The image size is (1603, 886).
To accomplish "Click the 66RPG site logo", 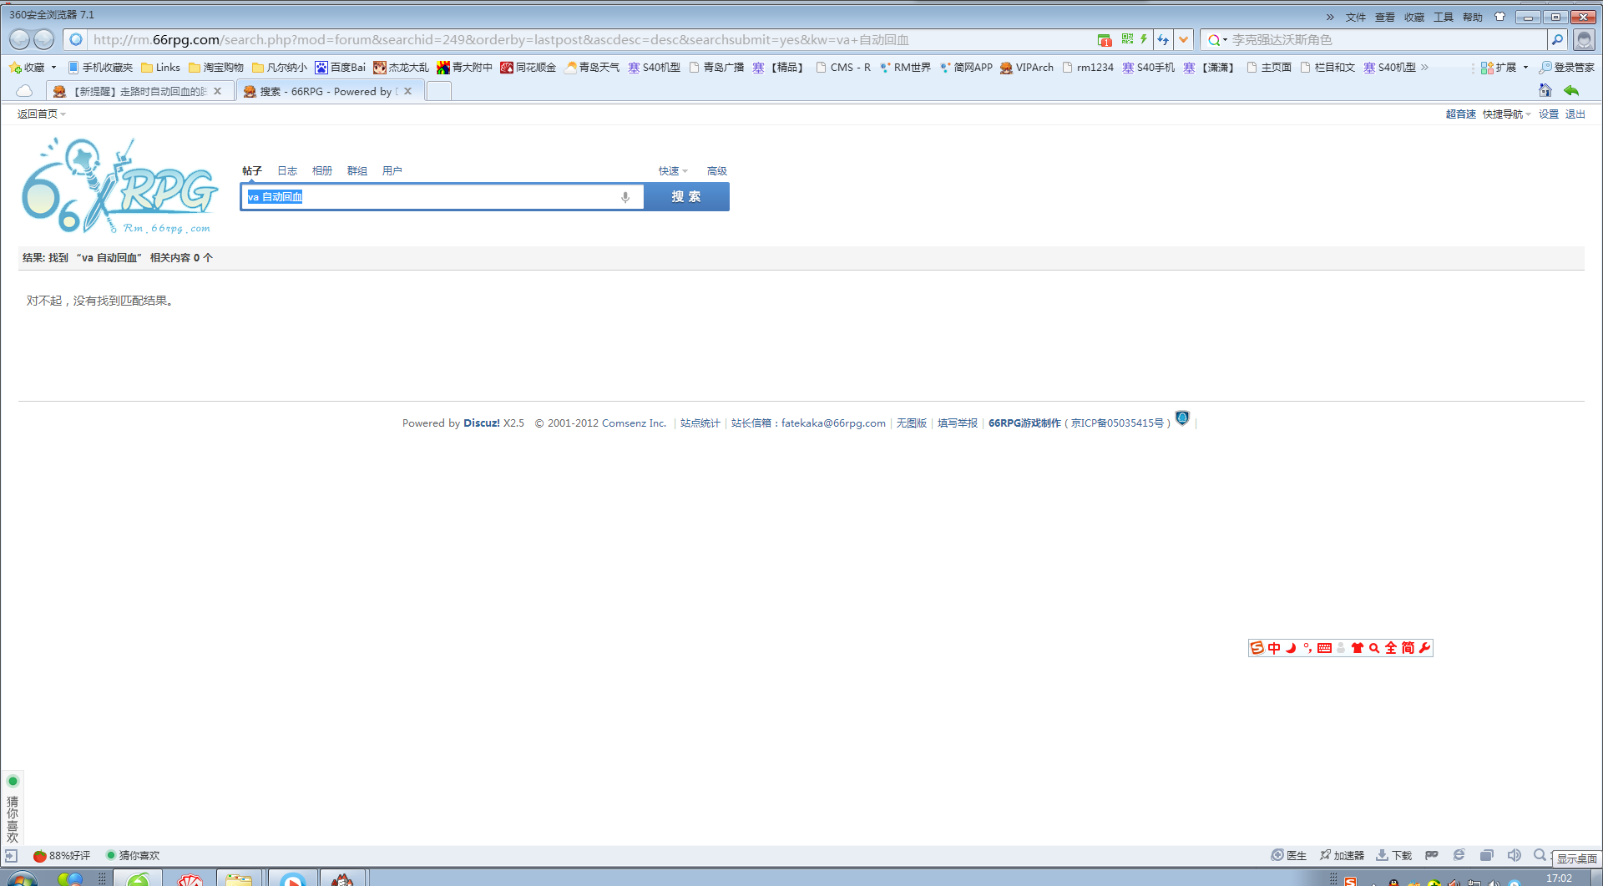I will [x=119, y=186].
